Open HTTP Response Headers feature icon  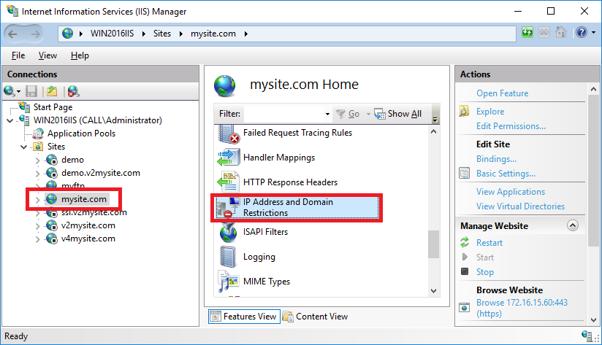(229, 182)
